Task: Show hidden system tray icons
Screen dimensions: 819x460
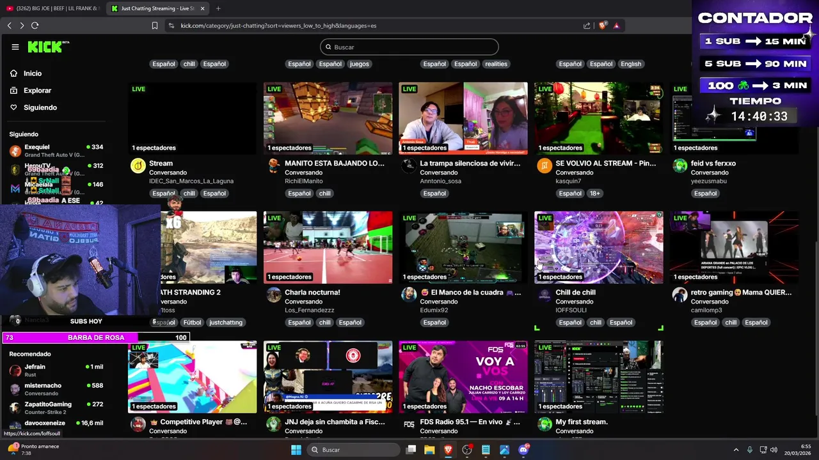Action: (x=736, y=450)
